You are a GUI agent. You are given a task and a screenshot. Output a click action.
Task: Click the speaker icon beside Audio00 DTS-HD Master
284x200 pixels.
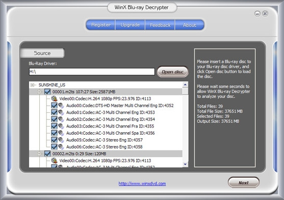[x=61, y=106]
